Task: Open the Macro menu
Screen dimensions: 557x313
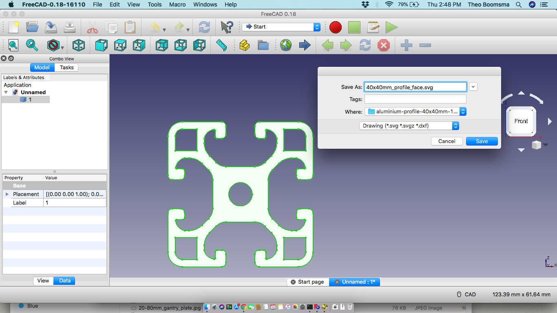Action: coord(177,4)
